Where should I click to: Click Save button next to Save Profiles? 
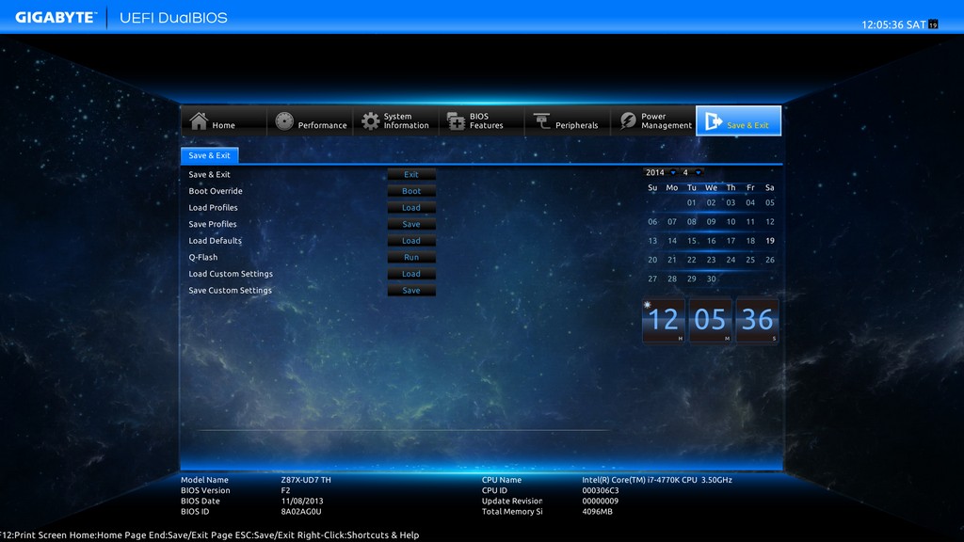pos(411,224)
